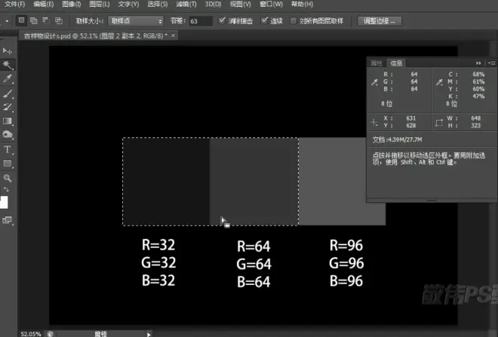Select the History Brush tool
The width and height of the screenshot is (498, 337).
pyautogui.click(x=8, y=107)
